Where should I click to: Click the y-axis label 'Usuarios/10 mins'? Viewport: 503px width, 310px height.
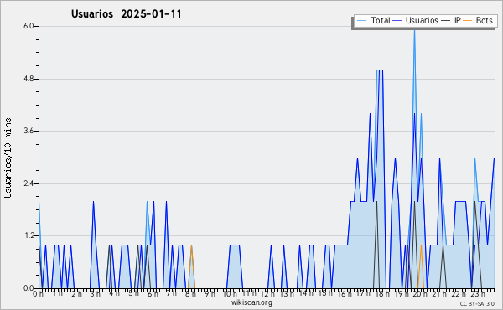point(8,158)
